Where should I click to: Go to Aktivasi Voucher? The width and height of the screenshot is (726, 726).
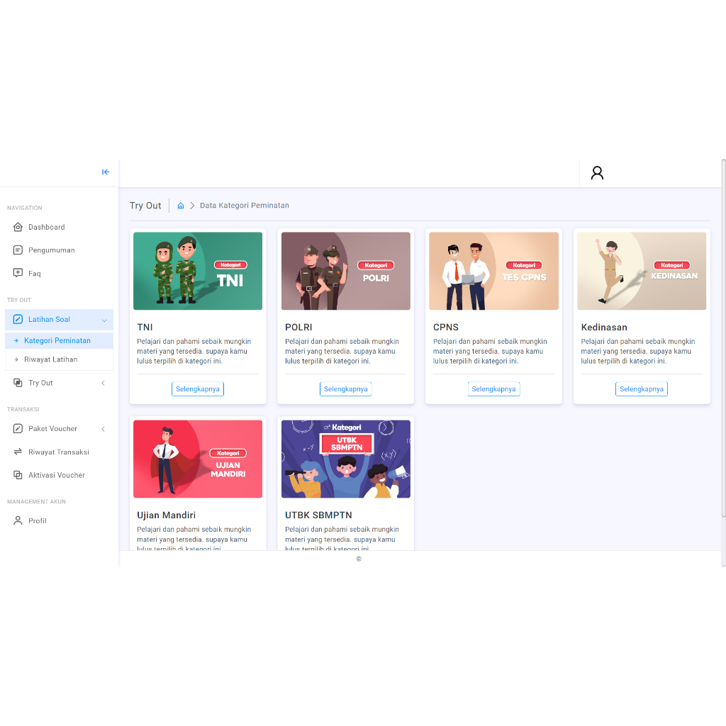[60, 475]
